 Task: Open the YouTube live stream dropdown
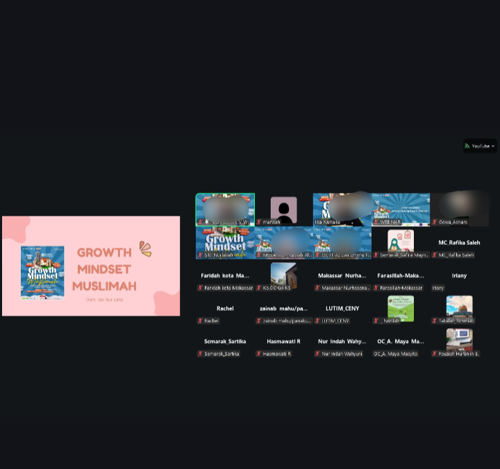(480, 146)
